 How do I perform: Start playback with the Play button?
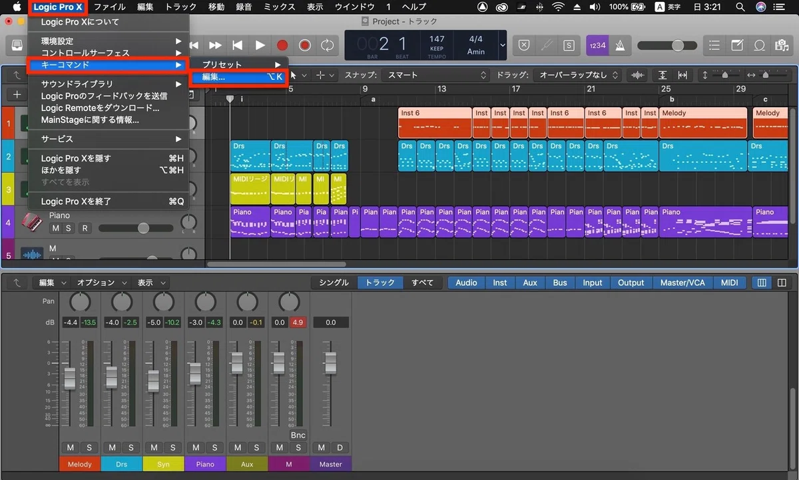260,45
